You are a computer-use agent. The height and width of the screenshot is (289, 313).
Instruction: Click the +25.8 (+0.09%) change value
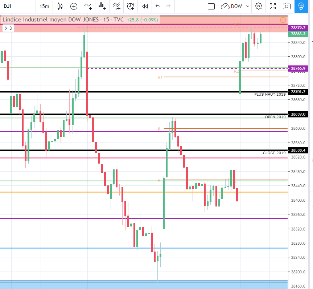click(142, 20)
